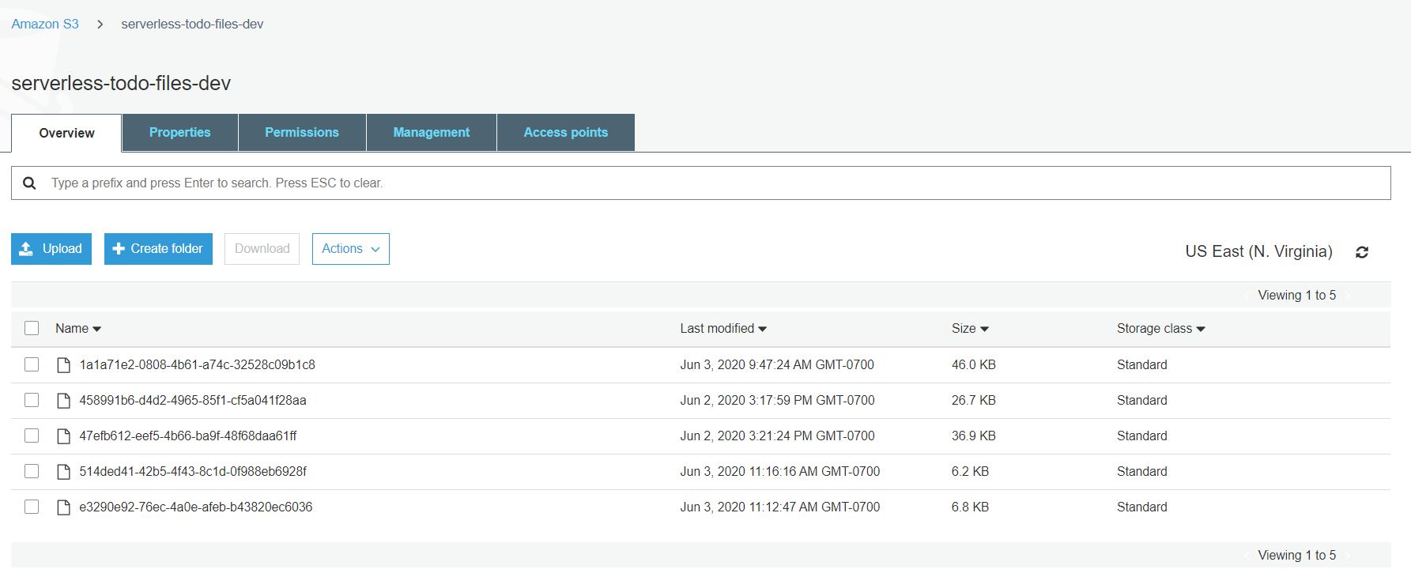This screenshot has height=577, width=1411.
Task: Click the bottom Viewing 1 to 5 text
Action: tap(1297, 555)
